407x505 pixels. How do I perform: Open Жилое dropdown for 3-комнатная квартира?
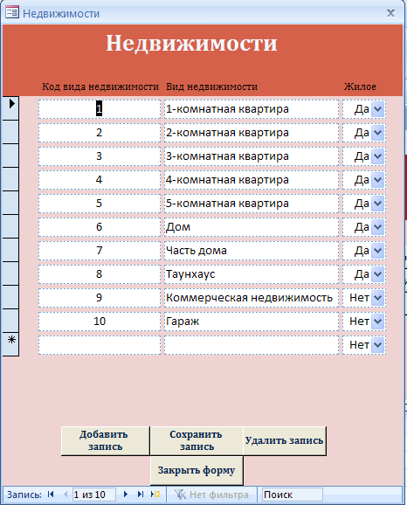377,156
